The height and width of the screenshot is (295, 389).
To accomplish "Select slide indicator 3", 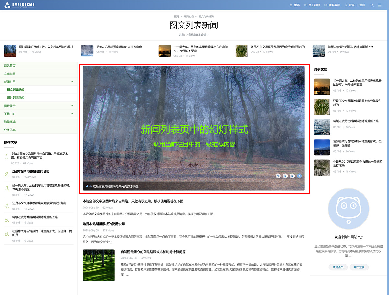I will 292,176.
